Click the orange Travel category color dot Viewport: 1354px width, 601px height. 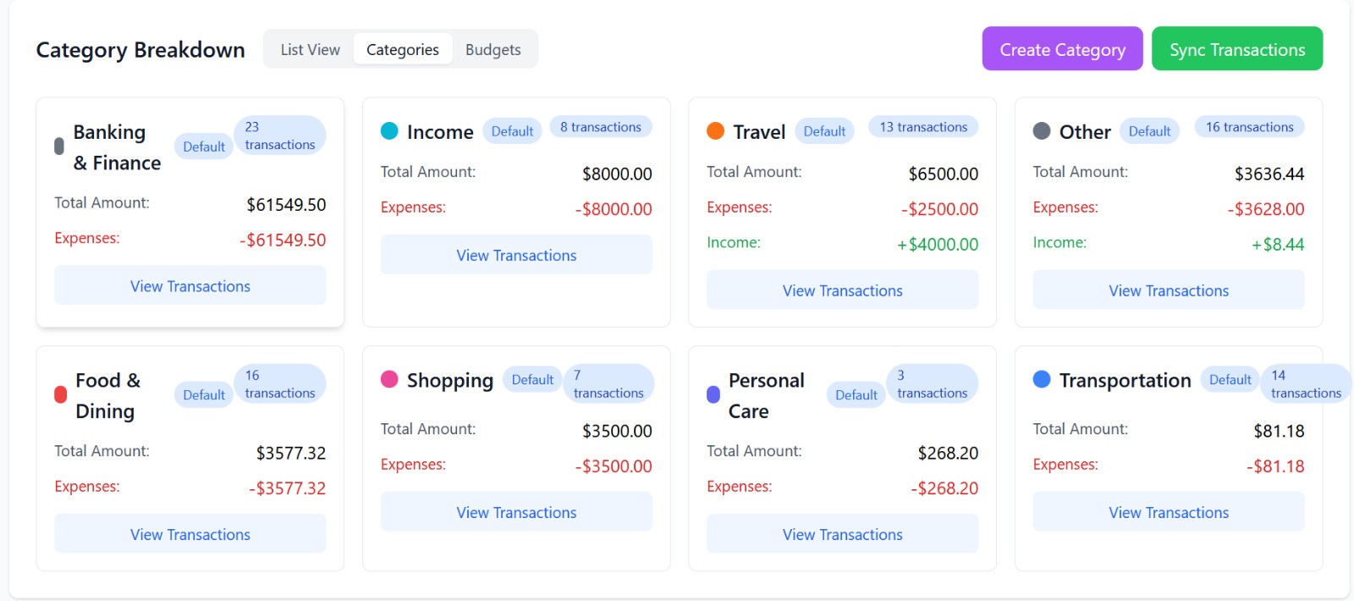click(715, 131)
